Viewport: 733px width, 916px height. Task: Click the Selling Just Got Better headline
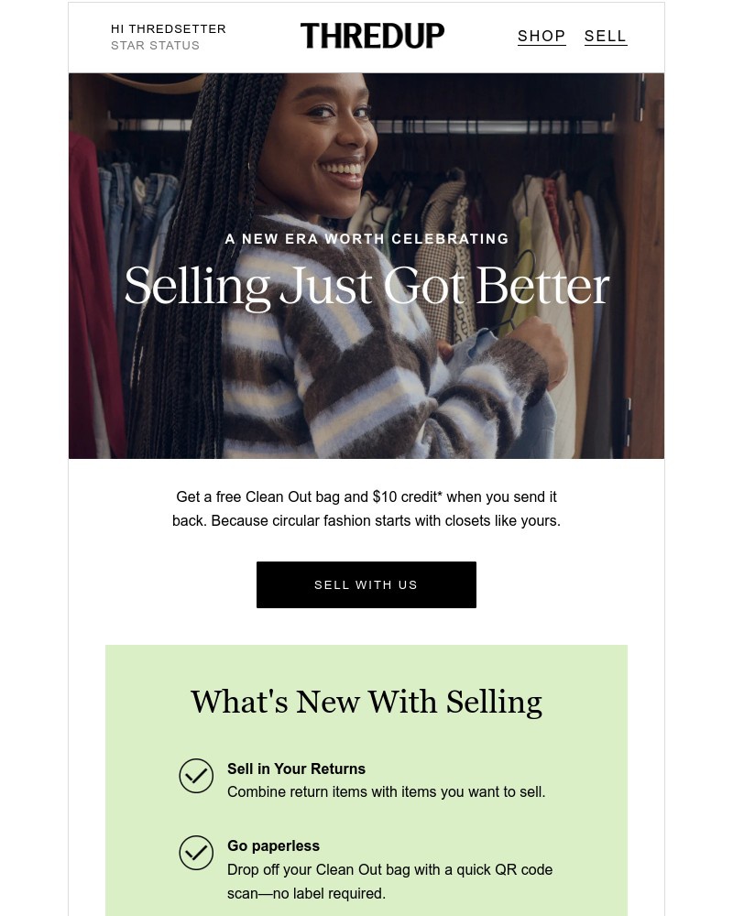[366, 286]
